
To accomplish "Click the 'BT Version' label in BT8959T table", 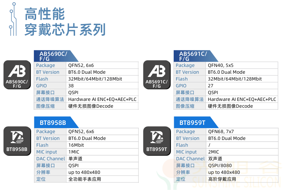I will coord(188,138).
